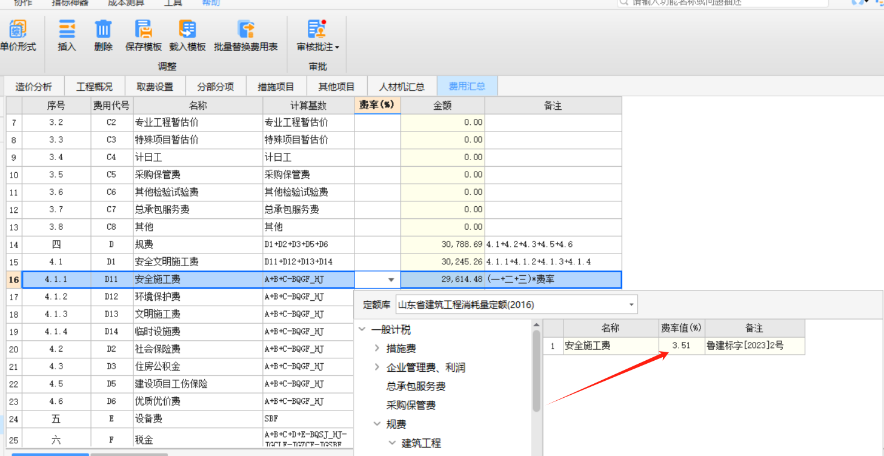This screenshot has width=884, height=456.
Task: Click the row 16 number header
Action: coord(14,280)
